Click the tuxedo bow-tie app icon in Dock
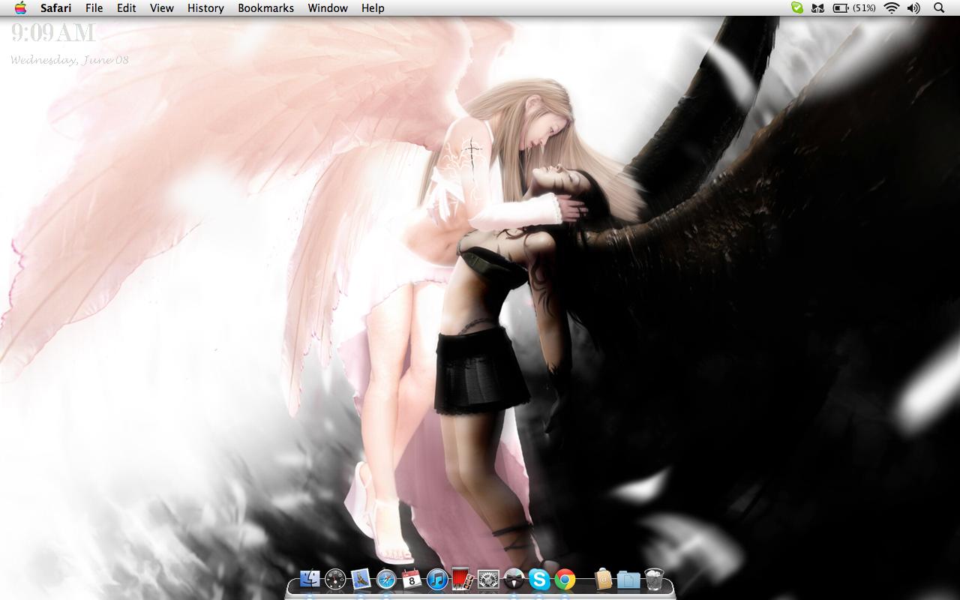The image size is (960, 600). (514, 579)
